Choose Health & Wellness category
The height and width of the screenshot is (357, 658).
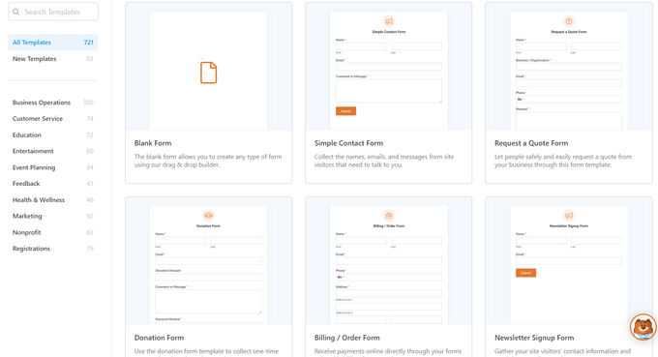pyautogui.click(x=53, y=200)
